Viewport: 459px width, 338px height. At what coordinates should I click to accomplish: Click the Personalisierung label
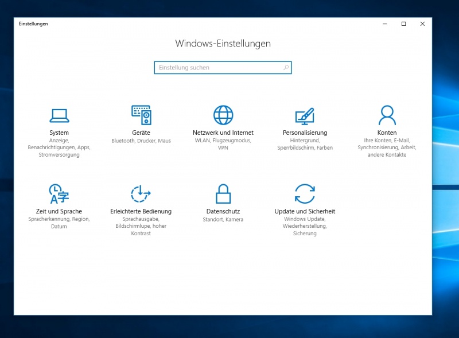[x=305, y=133]
